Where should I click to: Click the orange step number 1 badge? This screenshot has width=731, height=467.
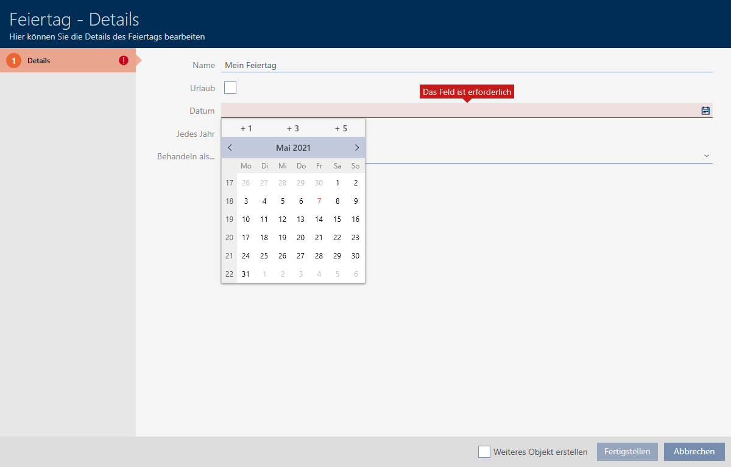click(13, 61)
